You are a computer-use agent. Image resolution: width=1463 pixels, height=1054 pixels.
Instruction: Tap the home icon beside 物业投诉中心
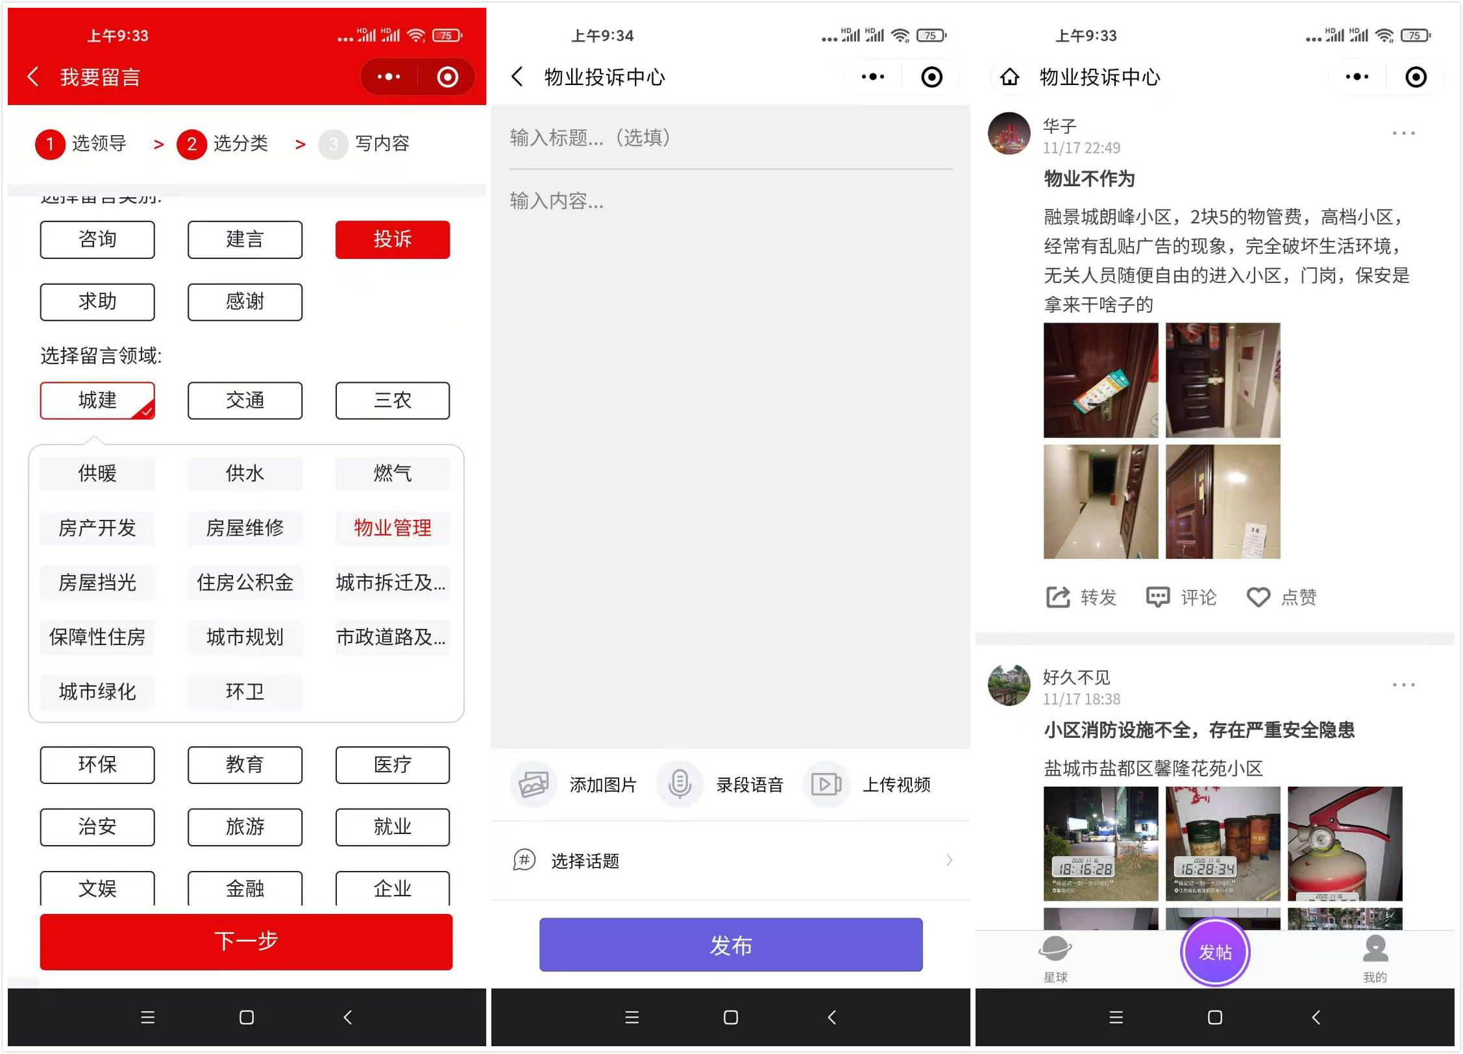pyautogui.click(x=1009, y=77)
